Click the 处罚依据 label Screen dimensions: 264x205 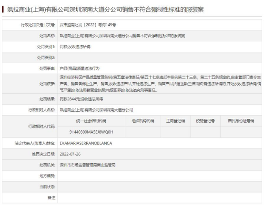click(x=47, y=84)
